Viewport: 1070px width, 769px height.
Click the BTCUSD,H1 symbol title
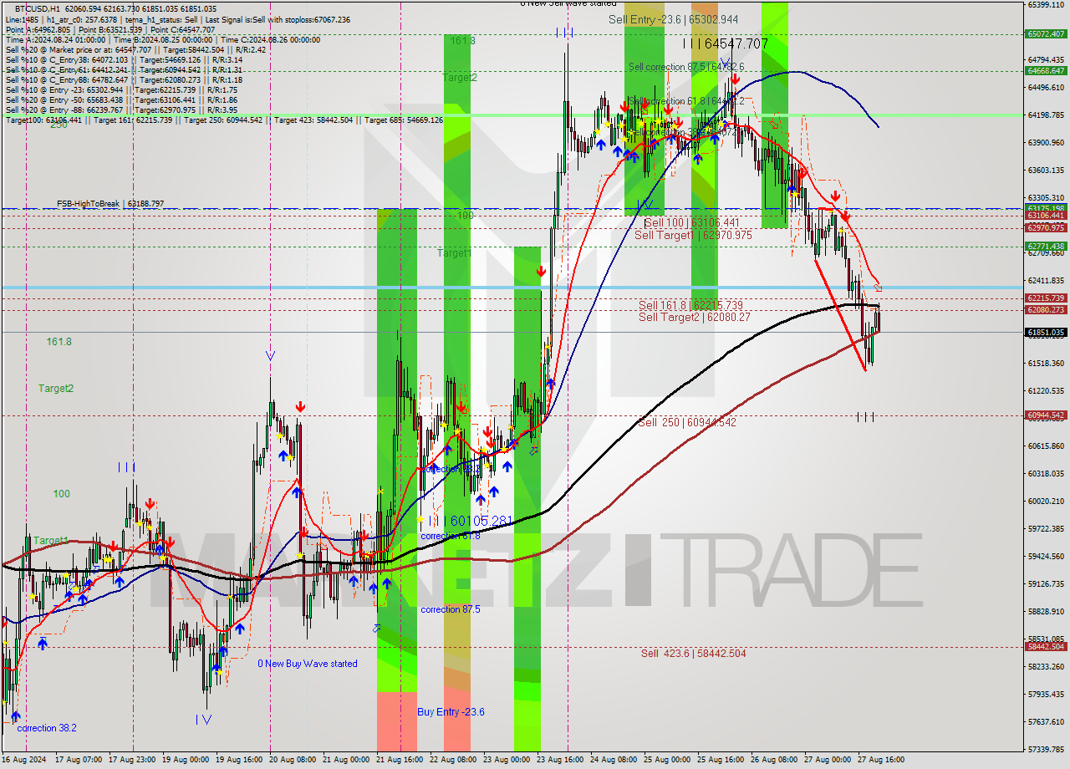pos(38,8)
